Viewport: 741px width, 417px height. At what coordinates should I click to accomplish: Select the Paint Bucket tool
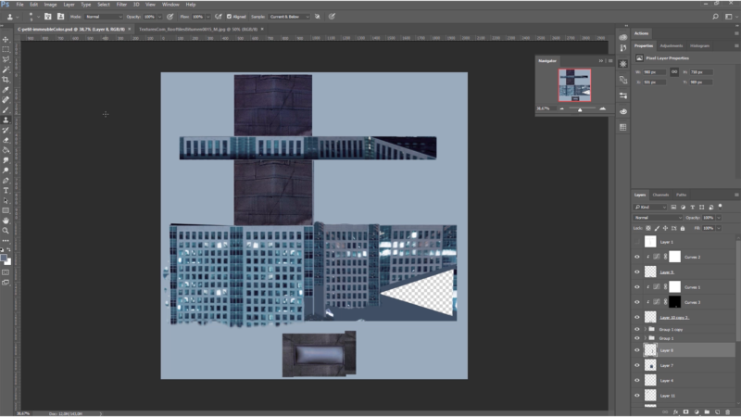(x=6, y=150)
